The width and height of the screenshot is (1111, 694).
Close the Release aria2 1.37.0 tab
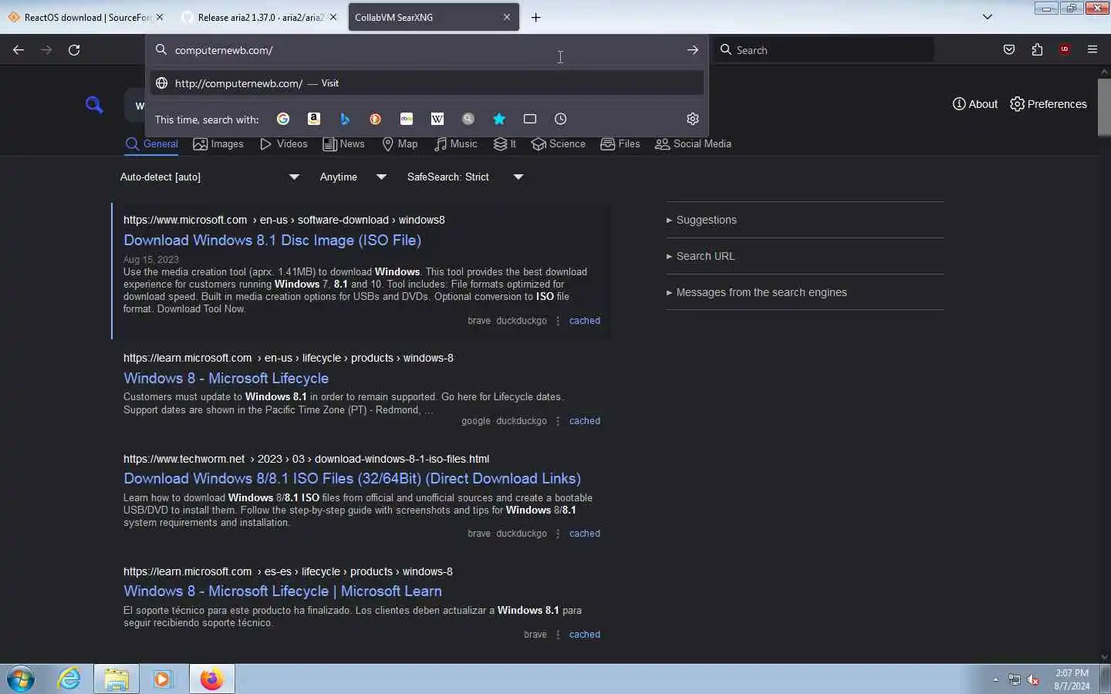(333, 17)
